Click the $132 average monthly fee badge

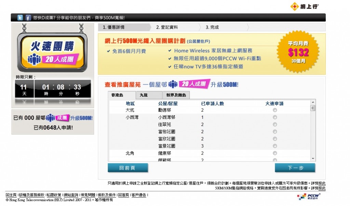(x=298, y=52)
